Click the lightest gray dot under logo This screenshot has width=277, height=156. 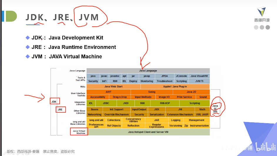point(256,27)
